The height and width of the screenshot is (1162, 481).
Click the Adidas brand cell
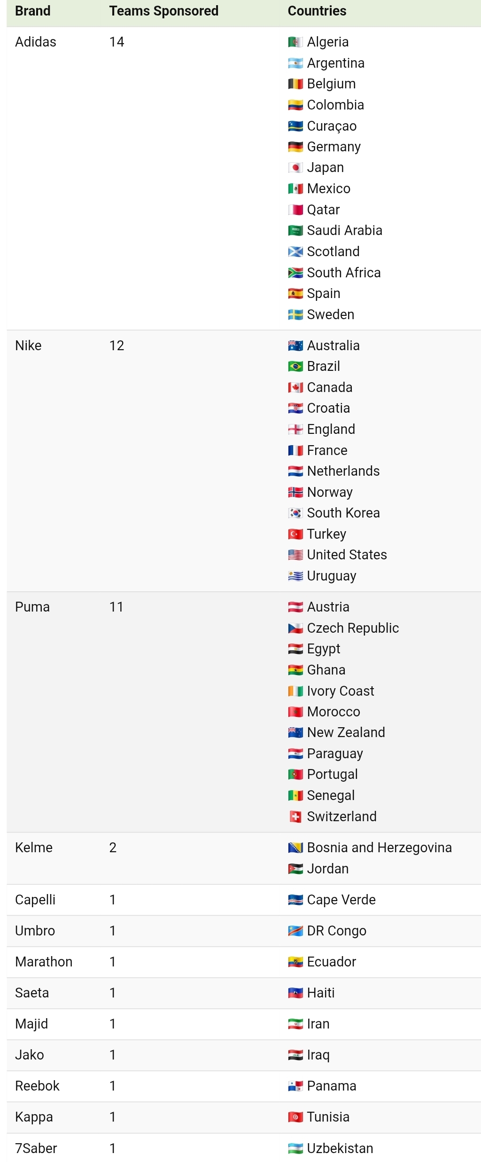click(x=36, y=42)
